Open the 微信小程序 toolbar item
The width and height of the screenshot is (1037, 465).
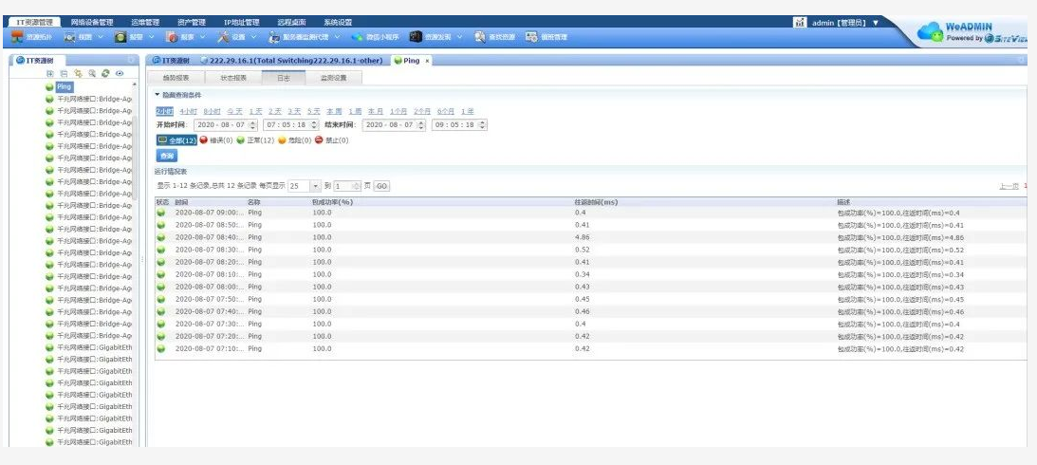tap(373, 37)
